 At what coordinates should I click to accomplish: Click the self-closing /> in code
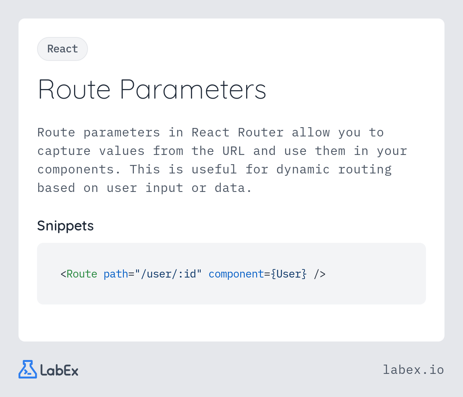coord(319,274)
